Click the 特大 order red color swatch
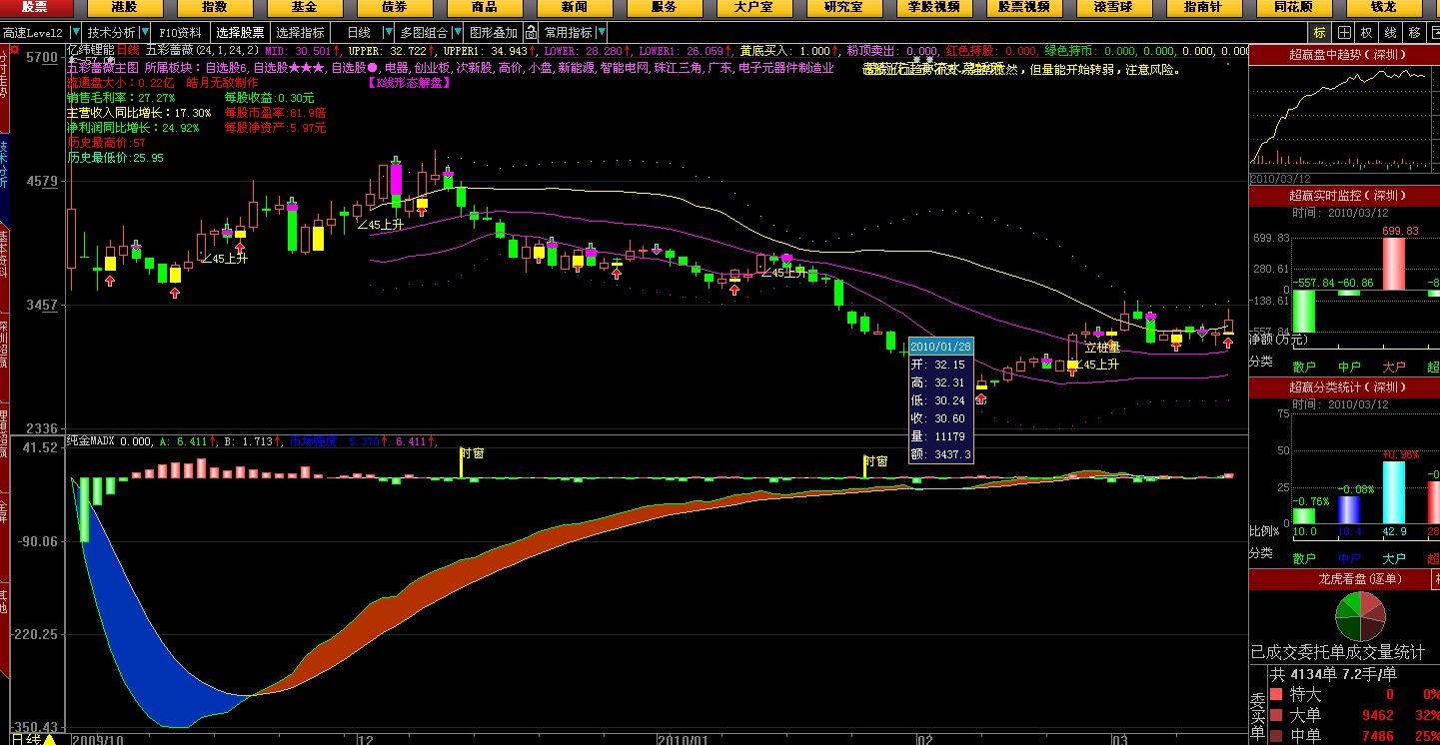 (x=1275, y=694)
